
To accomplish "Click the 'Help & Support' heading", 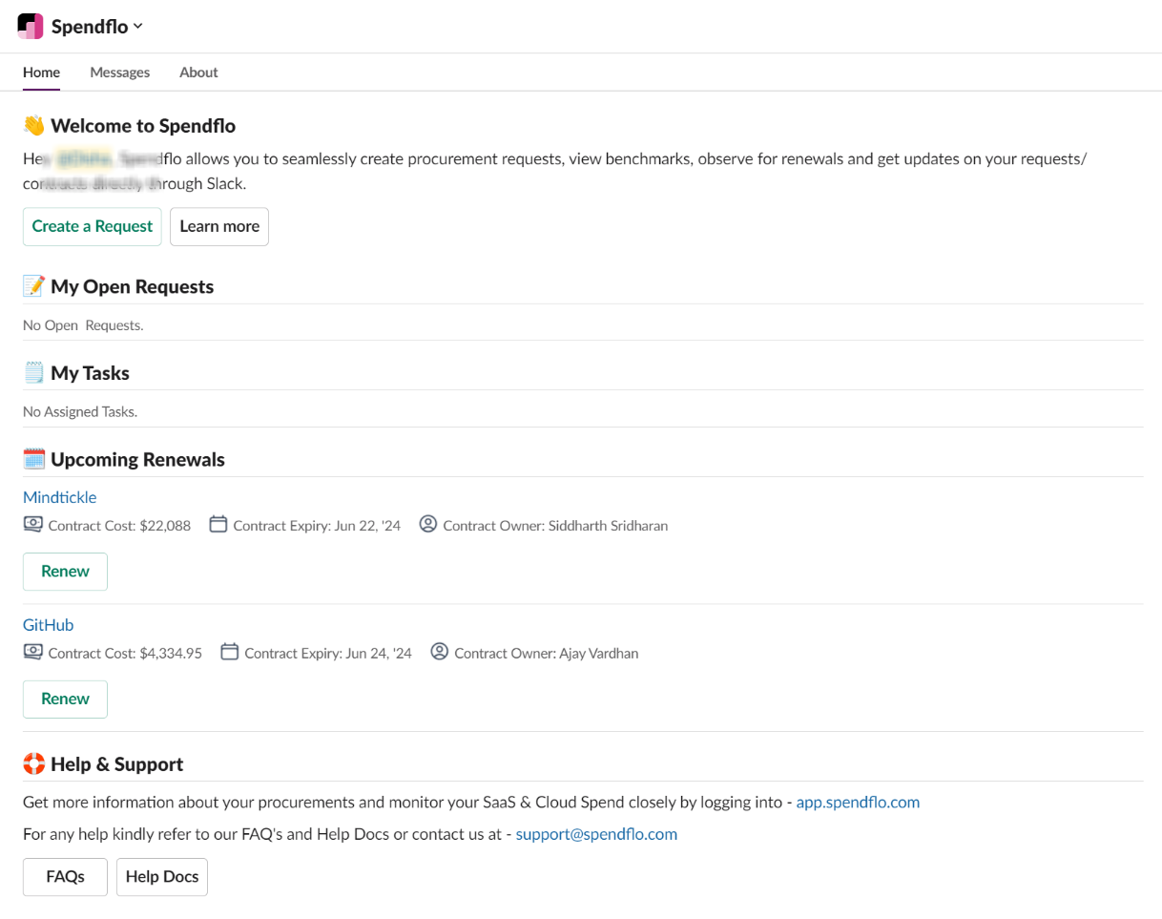I will (x=117, y=763).
